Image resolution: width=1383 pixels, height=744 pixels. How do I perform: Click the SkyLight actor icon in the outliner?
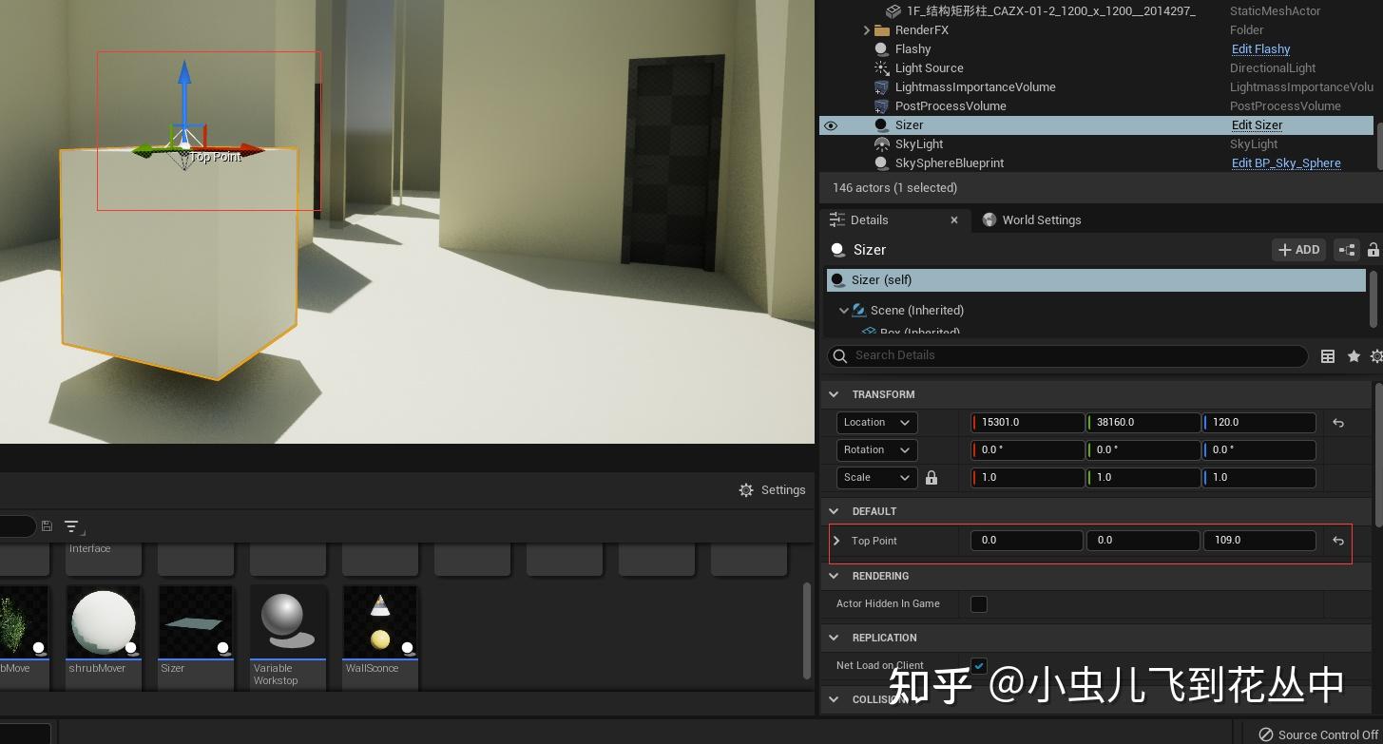[x=882, y=143]
